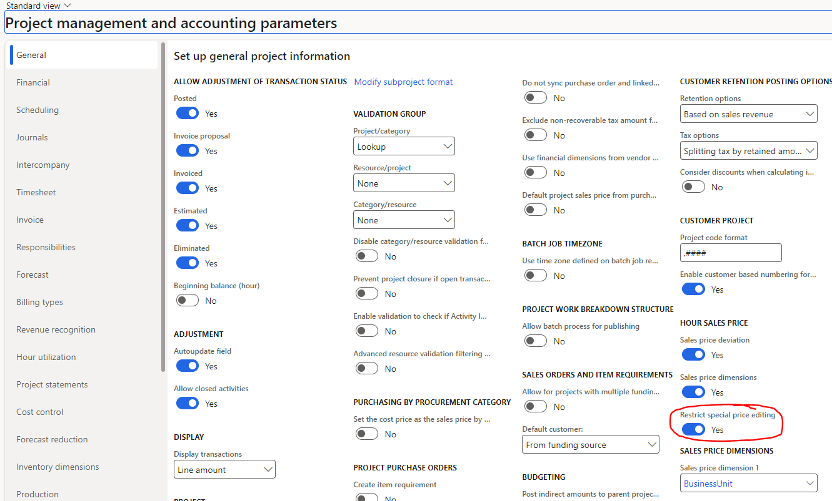Expand the Tax options dropdown
Viewport: 832px width, 501px height.
point(749,150)
